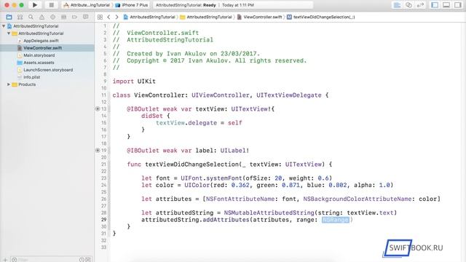Show the Assistant editor
Image resolution: width=466 pixels, height=262 pixels.
point(408,5)
